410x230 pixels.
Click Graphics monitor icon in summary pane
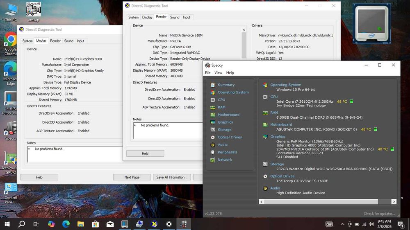coord(265,137)
